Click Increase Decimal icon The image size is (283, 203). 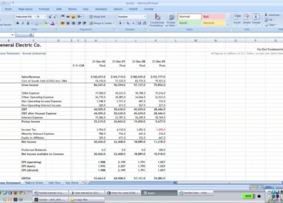(139, 23)
